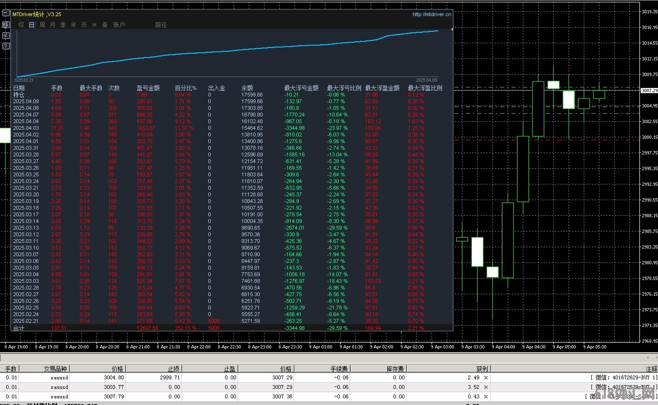Open the question mark help icon
658x405 pixels.
click(x=6, y=46)
